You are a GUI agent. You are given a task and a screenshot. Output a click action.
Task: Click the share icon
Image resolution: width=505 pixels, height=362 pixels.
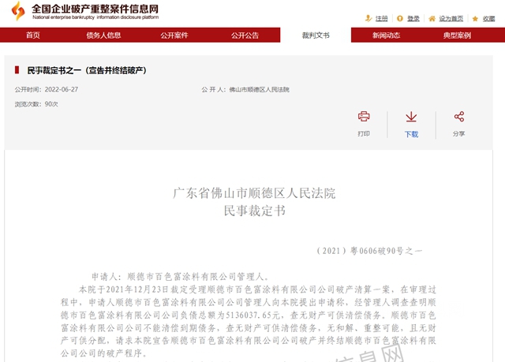point(459,117)
